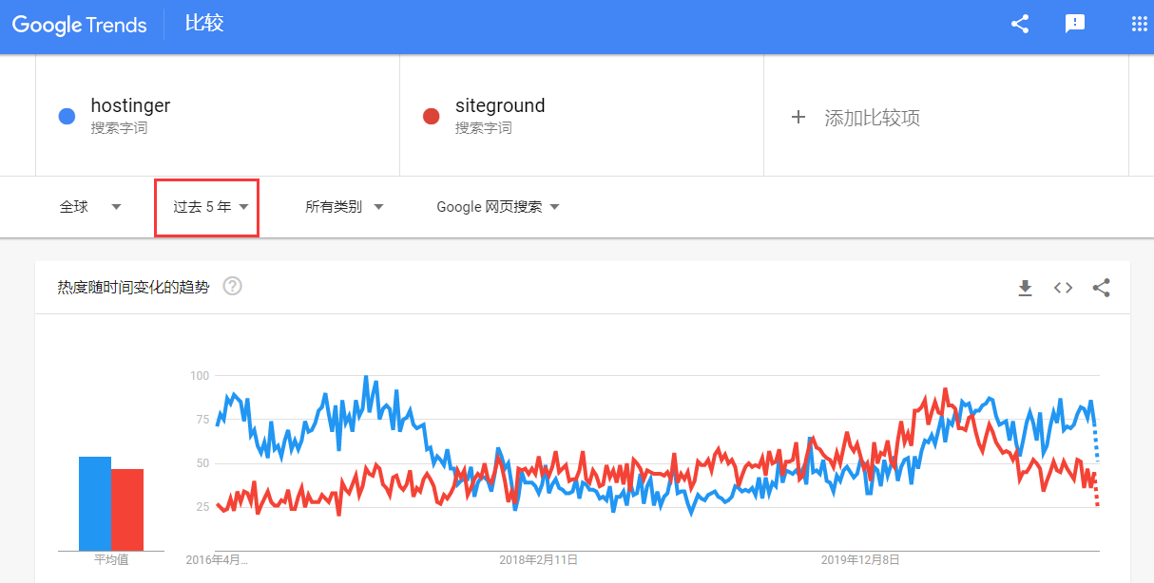Click the red siteground average bar
This screenshot has width=1154, height=583.
(x=127, y=510)
